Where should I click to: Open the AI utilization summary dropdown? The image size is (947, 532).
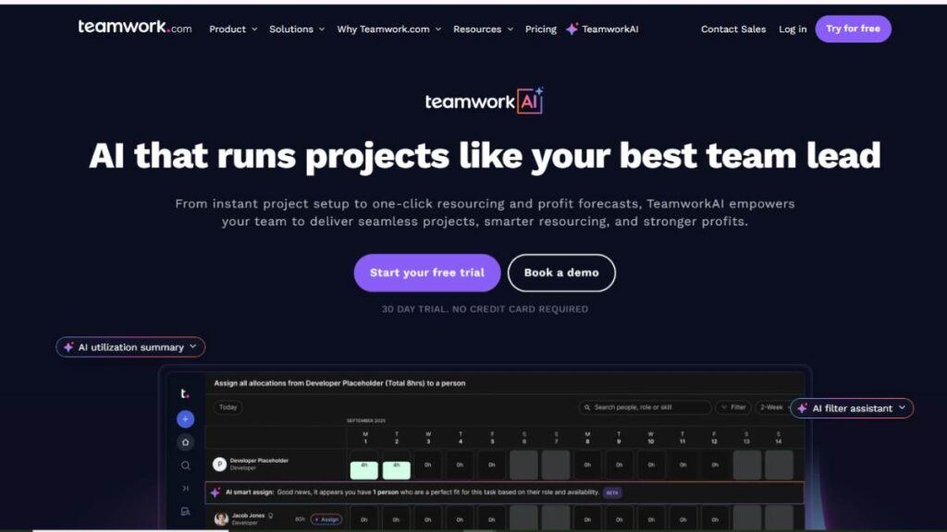(130, 347)
